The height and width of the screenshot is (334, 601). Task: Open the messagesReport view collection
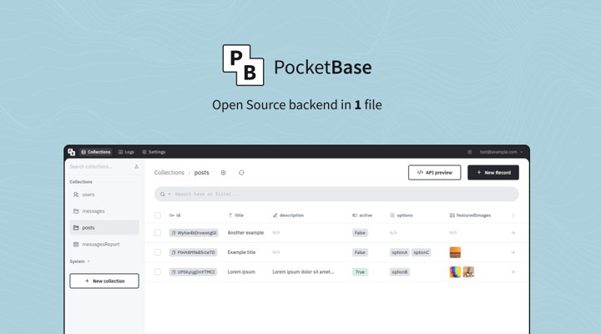point(104,245)
